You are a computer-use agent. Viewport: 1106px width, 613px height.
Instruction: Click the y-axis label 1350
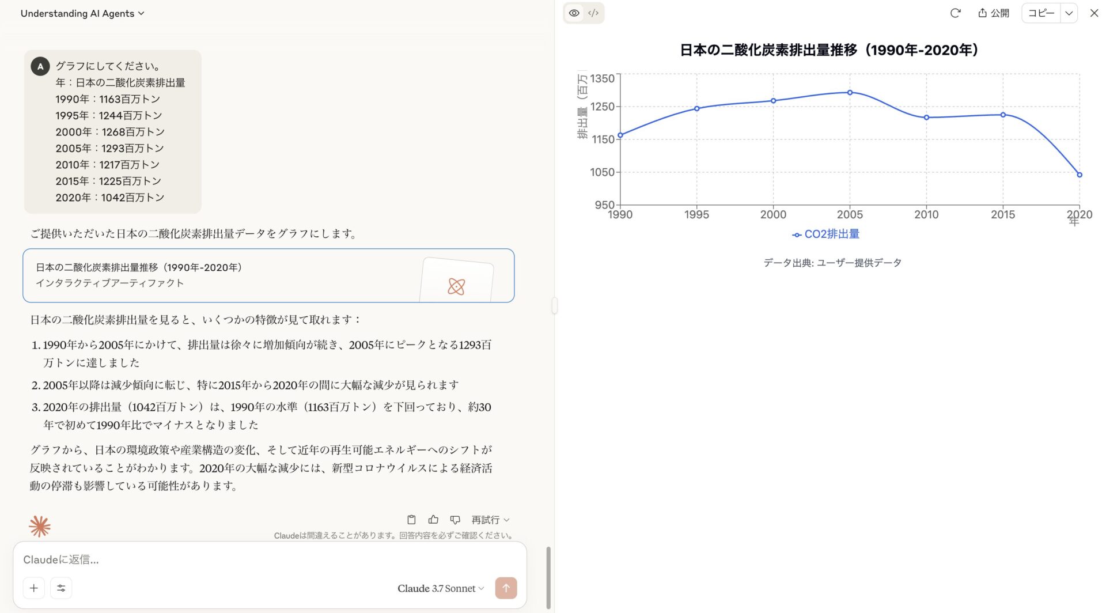point(602,78)
